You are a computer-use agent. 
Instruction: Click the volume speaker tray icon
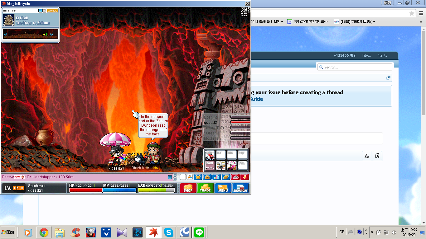pyautogui.click(x=394, y=232)
